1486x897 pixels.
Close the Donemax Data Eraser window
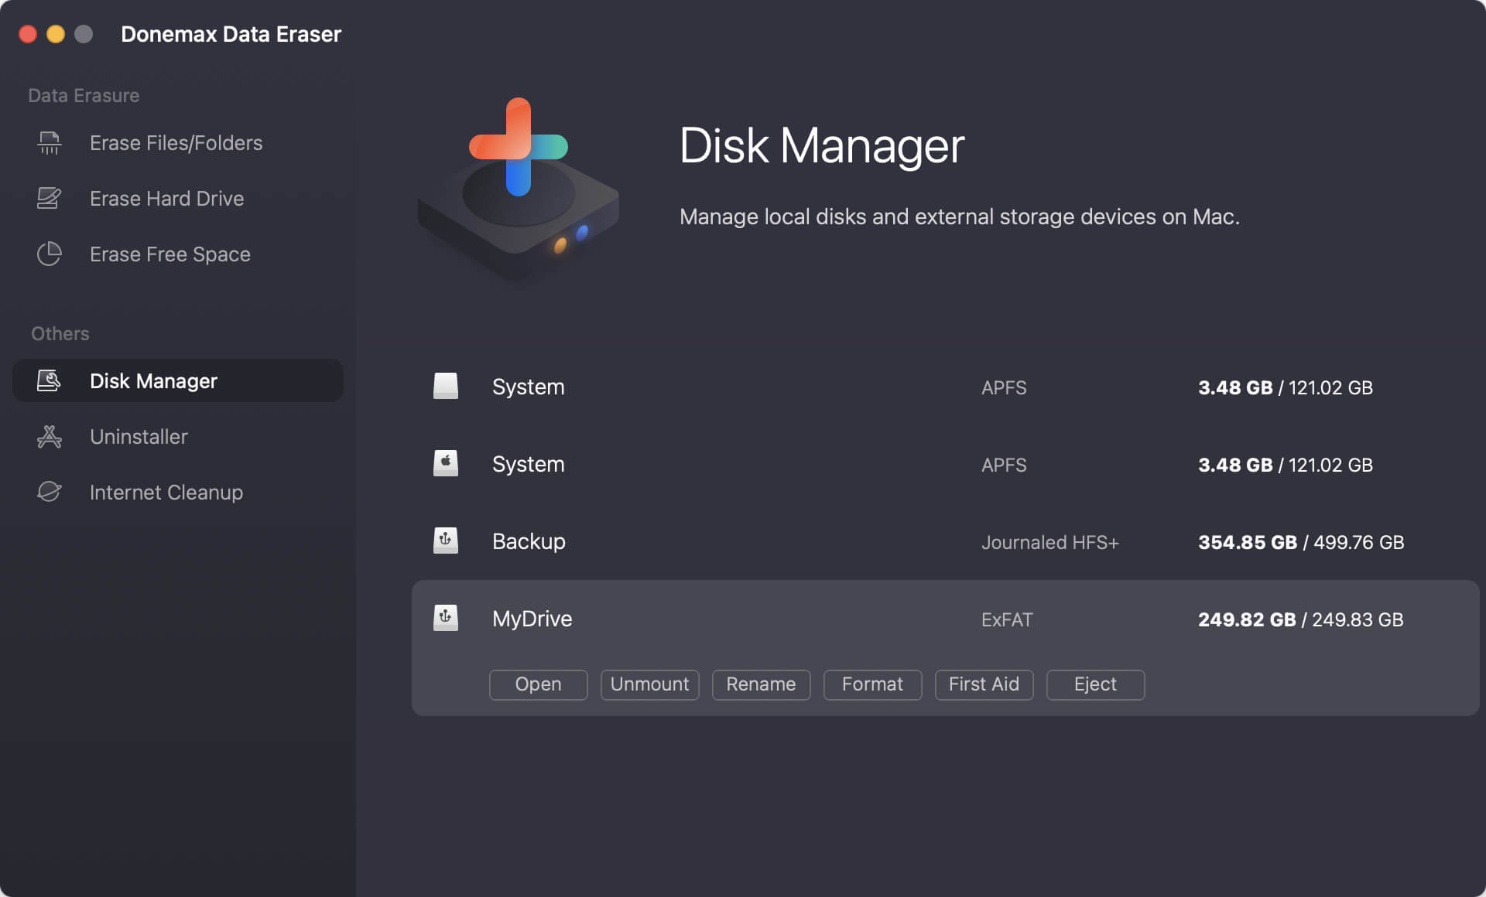(28, 34)
